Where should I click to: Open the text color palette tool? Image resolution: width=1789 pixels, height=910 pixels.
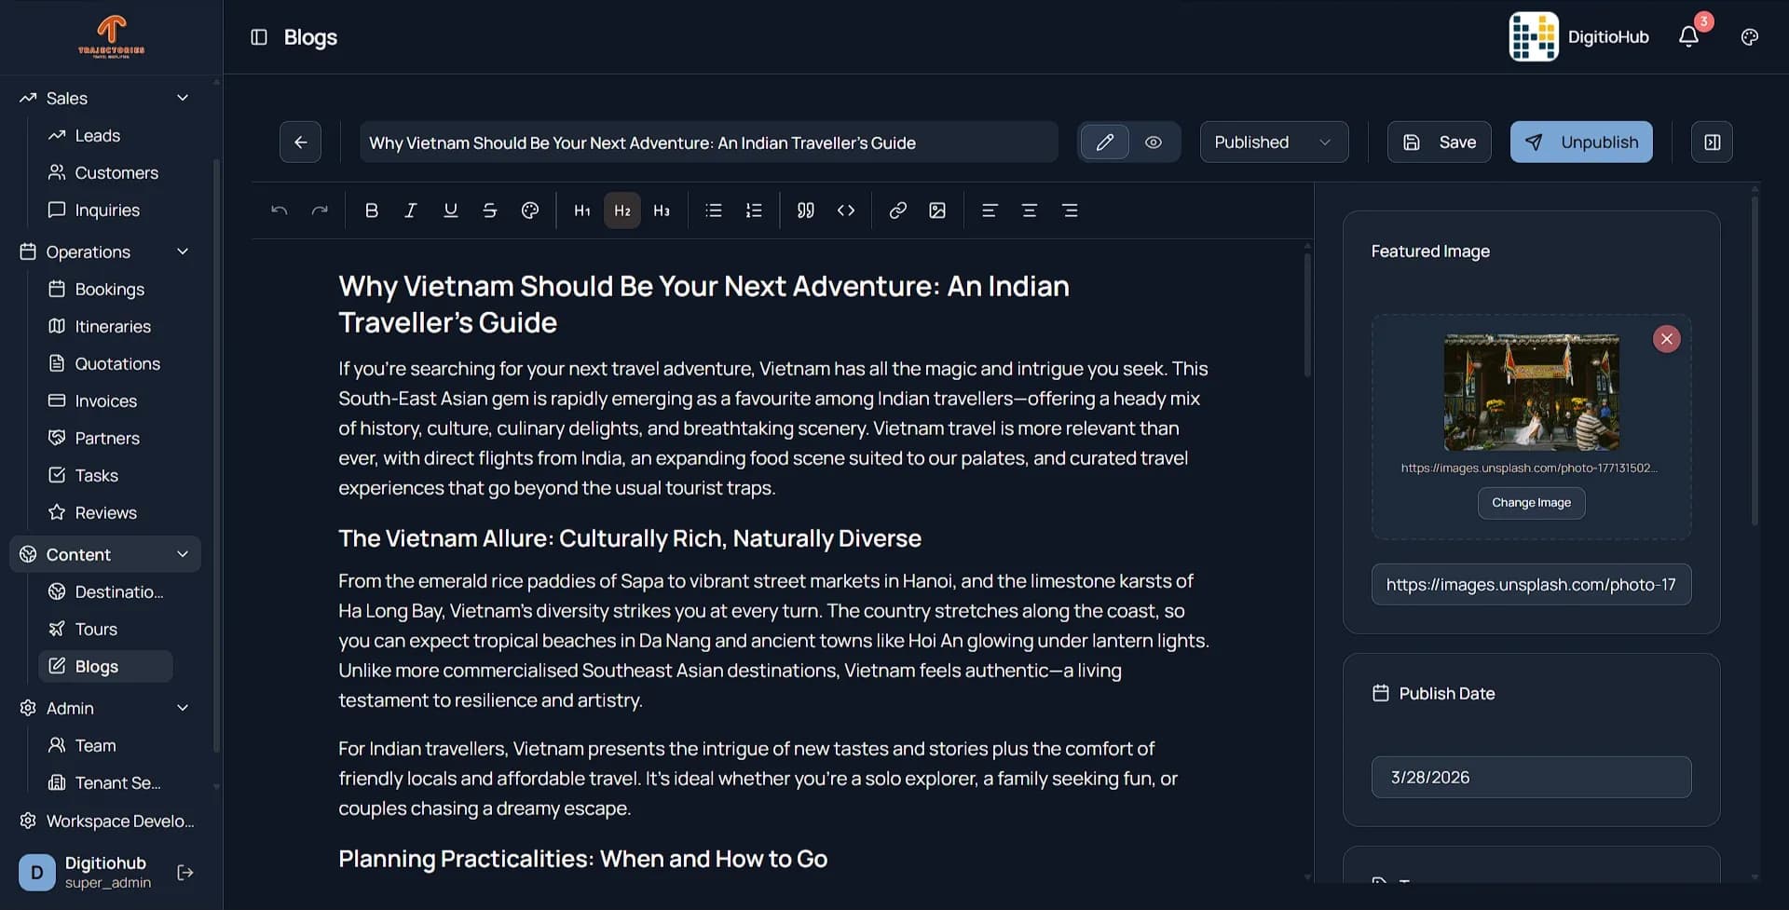point(530,211)
